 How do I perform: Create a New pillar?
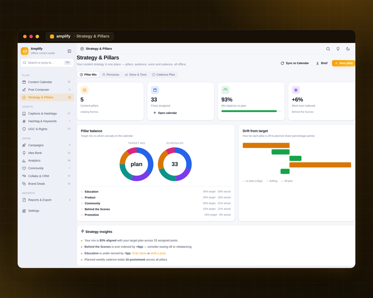(344, 63)
